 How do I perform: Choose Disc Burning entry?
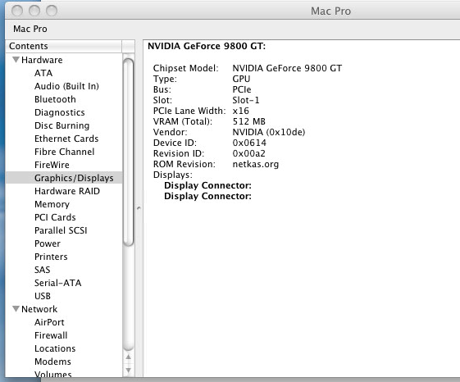tap(61, 125)
